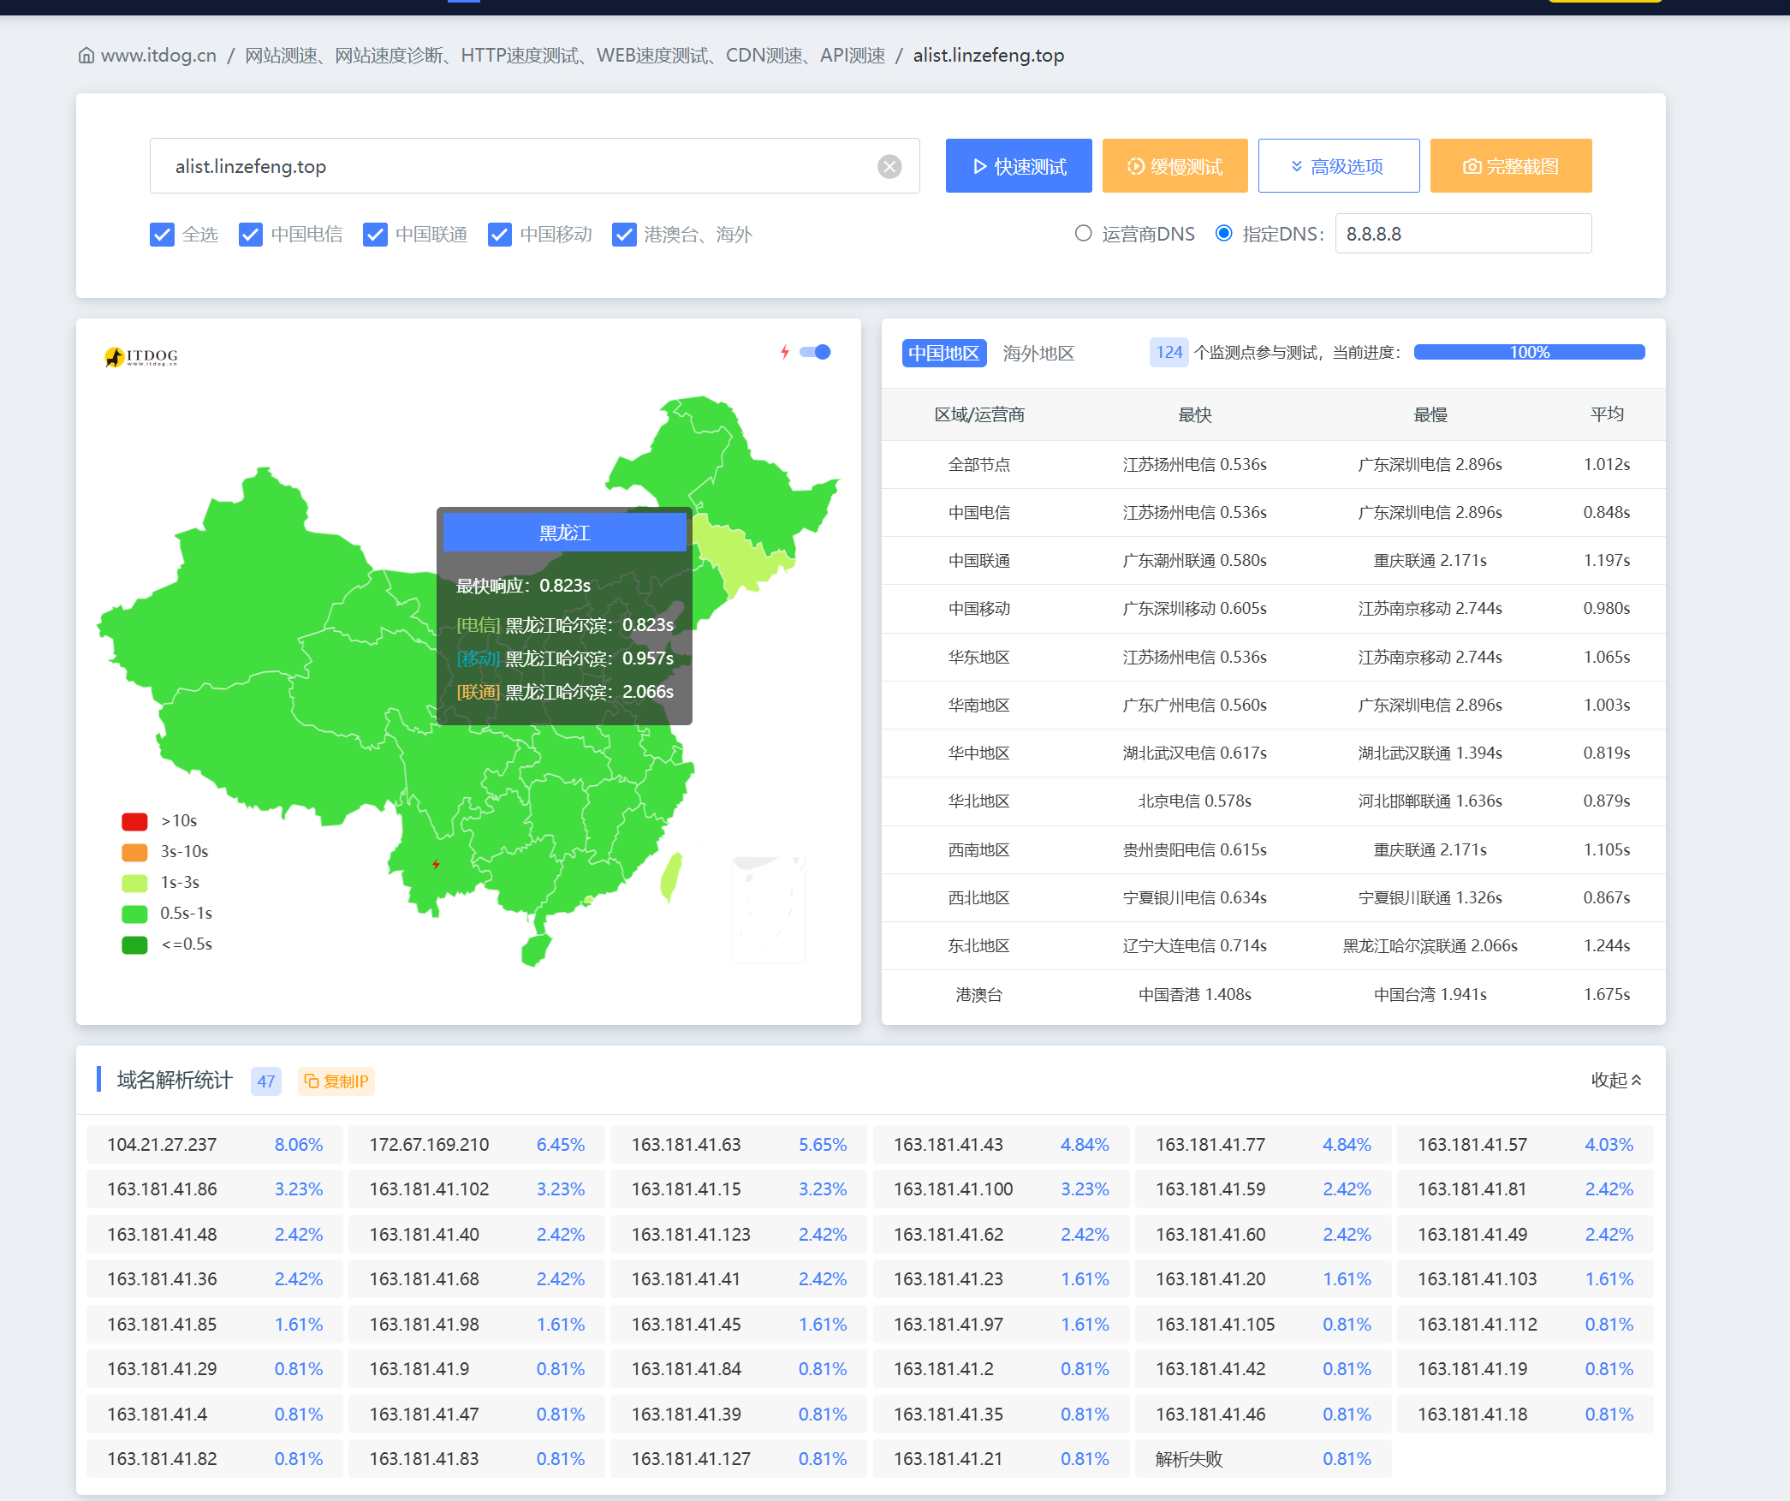Screen dimensions: 1790x1501
Task: Toggle the blue switch above the map
Action: pyautogui.click(x=815, y=352)
